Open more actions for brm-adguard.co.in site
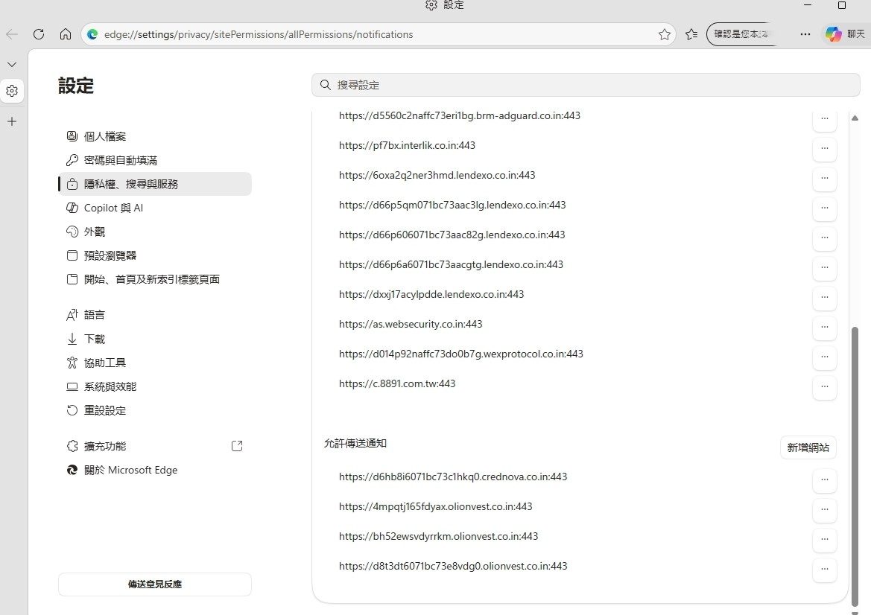The height and width of the screenshot is (615, 871). (x=824, y=119)
